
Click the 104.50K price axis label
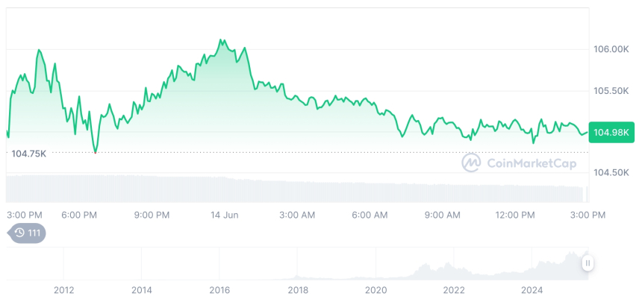(x=611, y=172)
